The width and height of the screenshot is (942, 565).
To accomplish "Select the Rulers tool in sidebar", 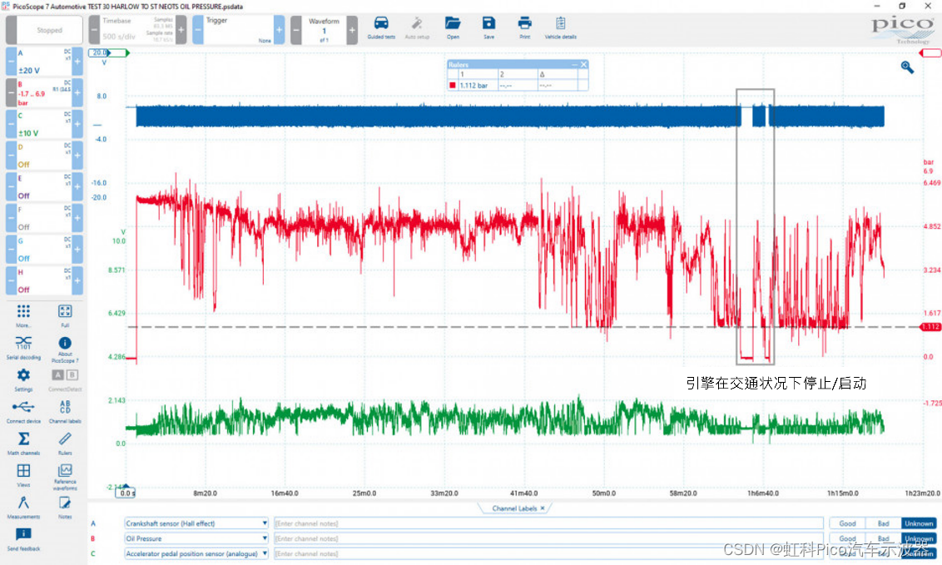I will click(x=65, y=443).
